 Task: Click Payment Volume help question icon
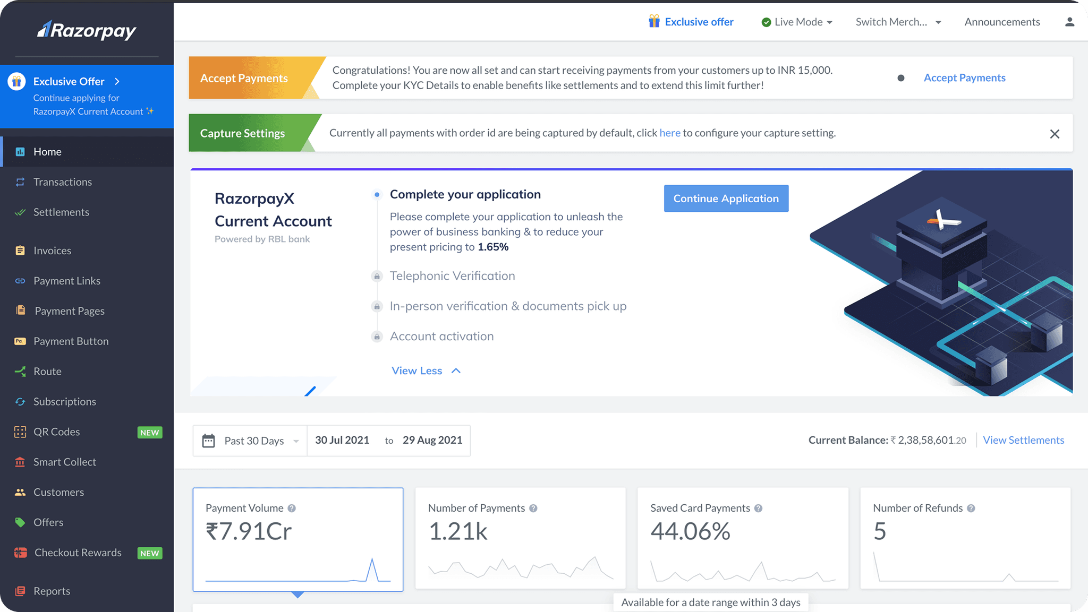click(x=292, y=508)
